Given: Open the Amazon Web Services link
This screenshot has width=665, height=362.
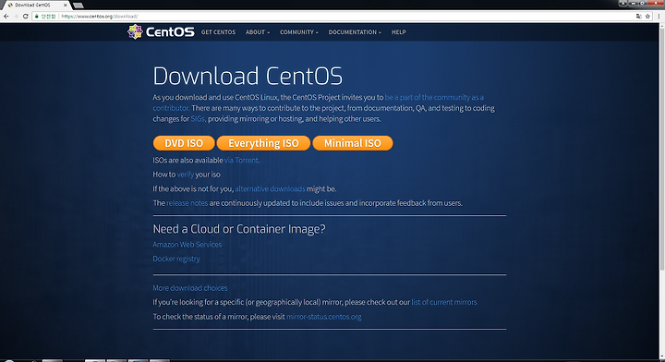Looking at the screenshot, I should pyautogui.click(x=187, y=244).
